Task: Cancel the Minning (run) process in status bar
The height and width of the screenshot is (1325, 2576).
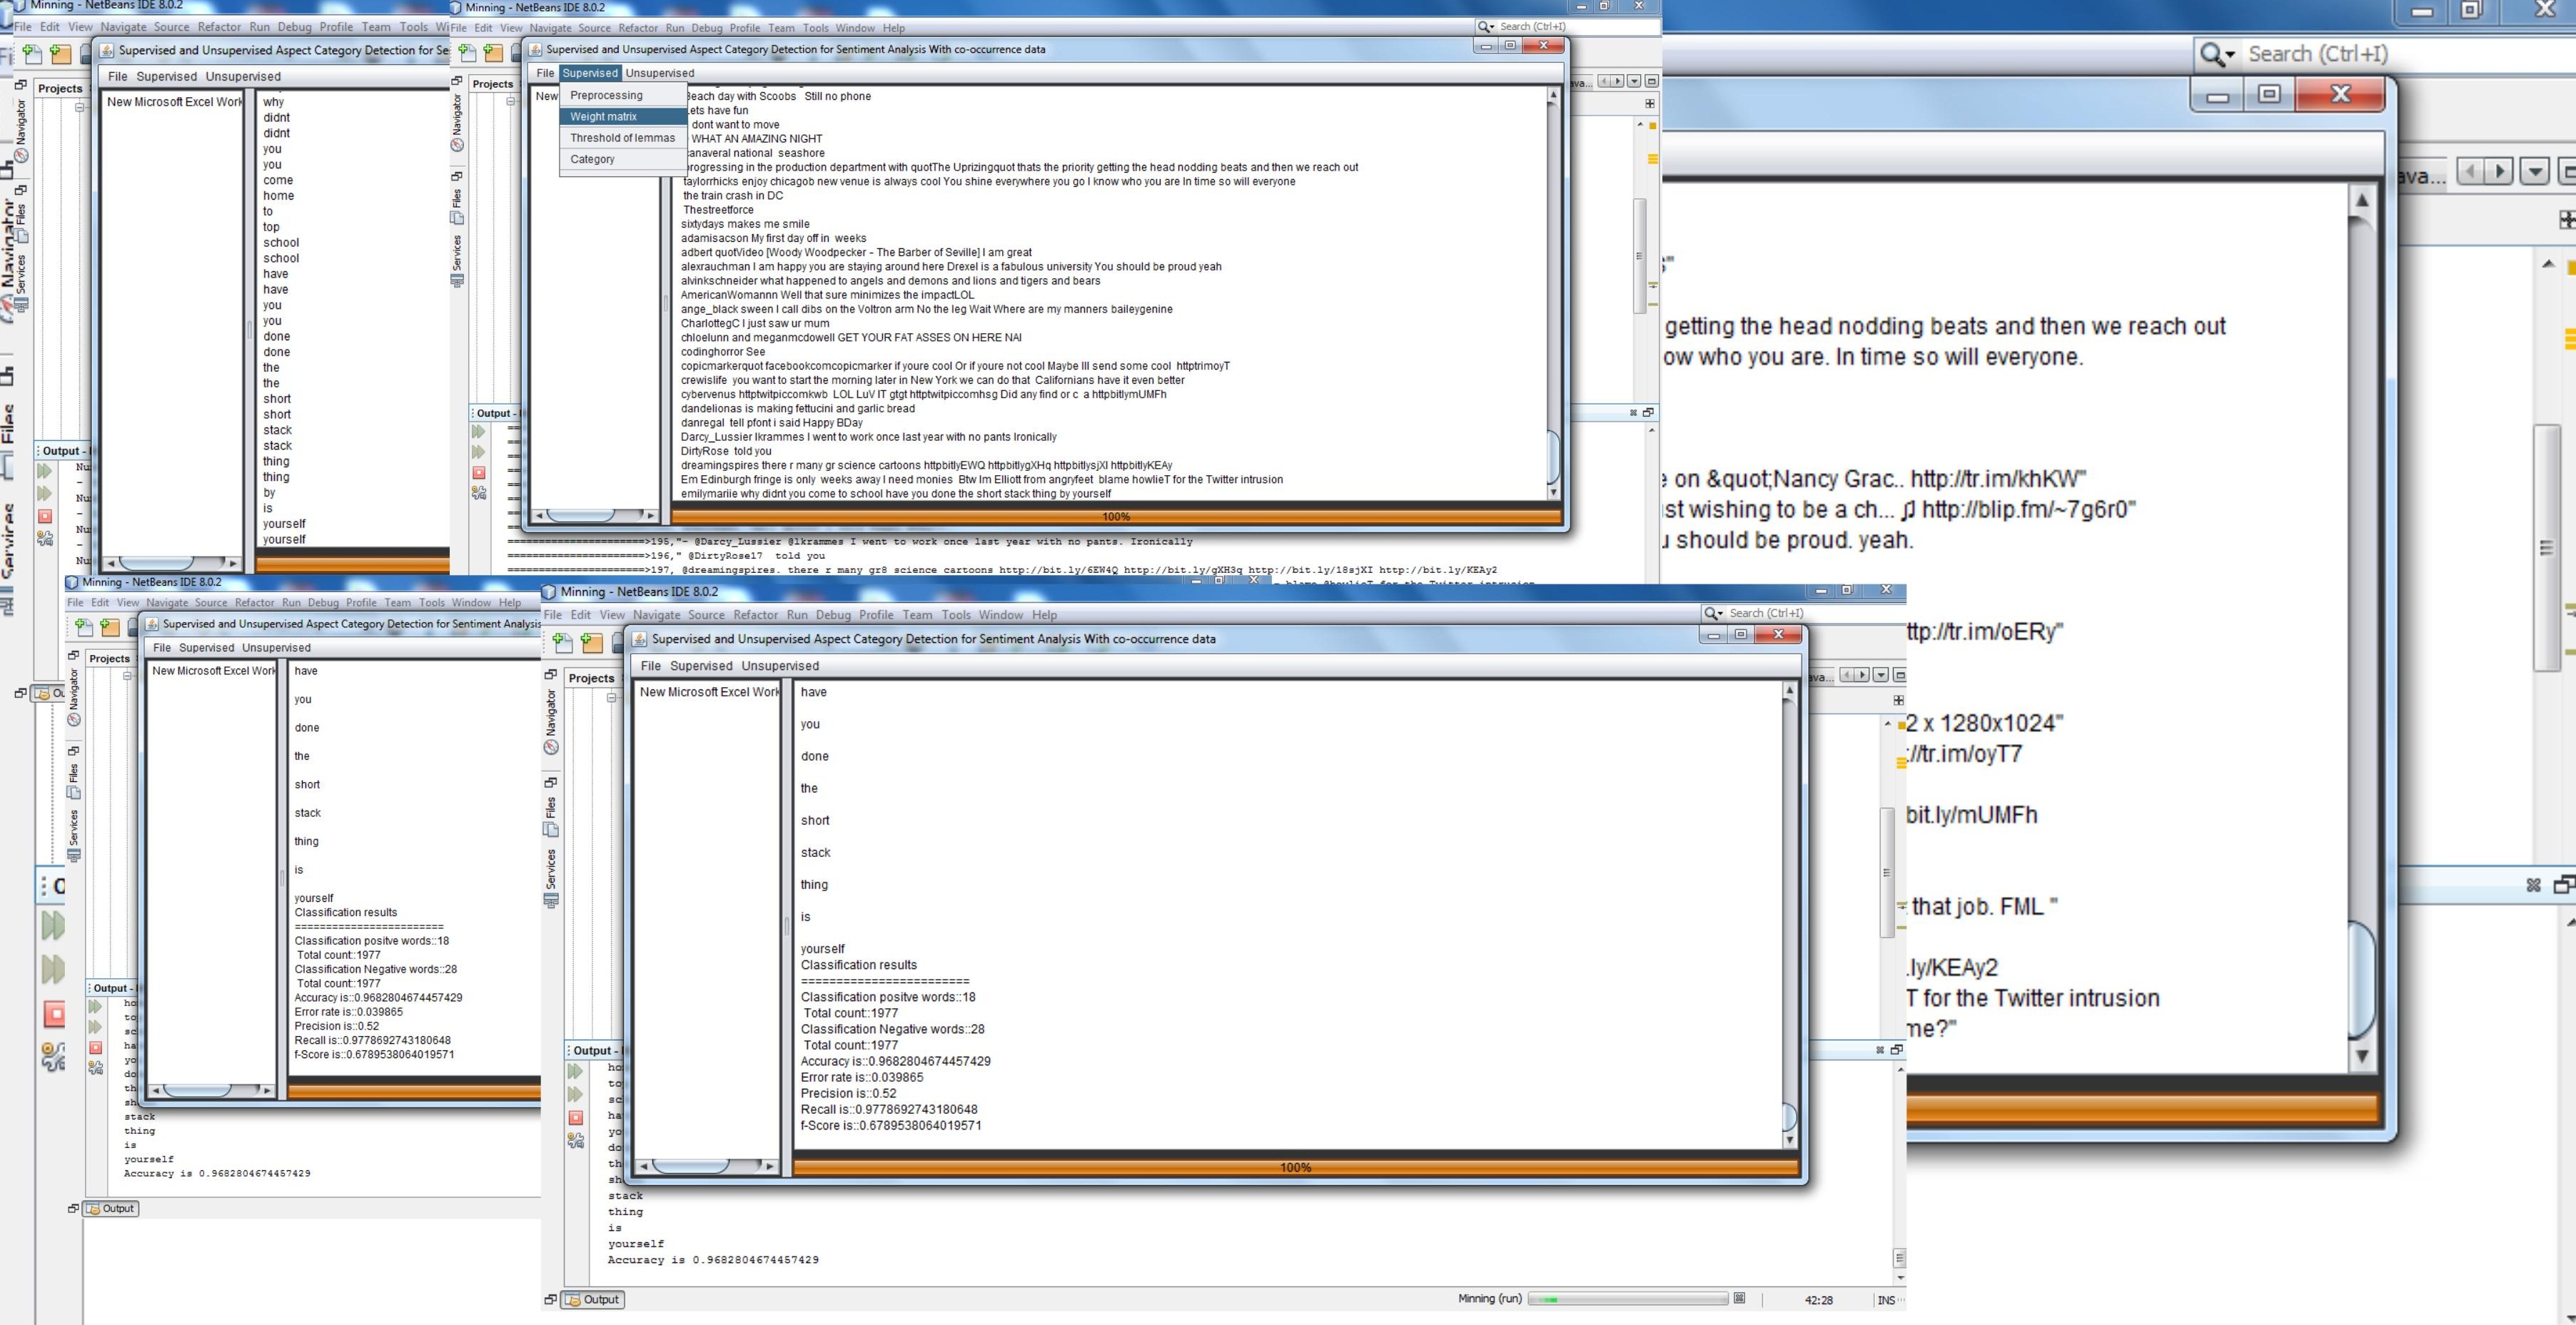Action: click(1739, 1298)
